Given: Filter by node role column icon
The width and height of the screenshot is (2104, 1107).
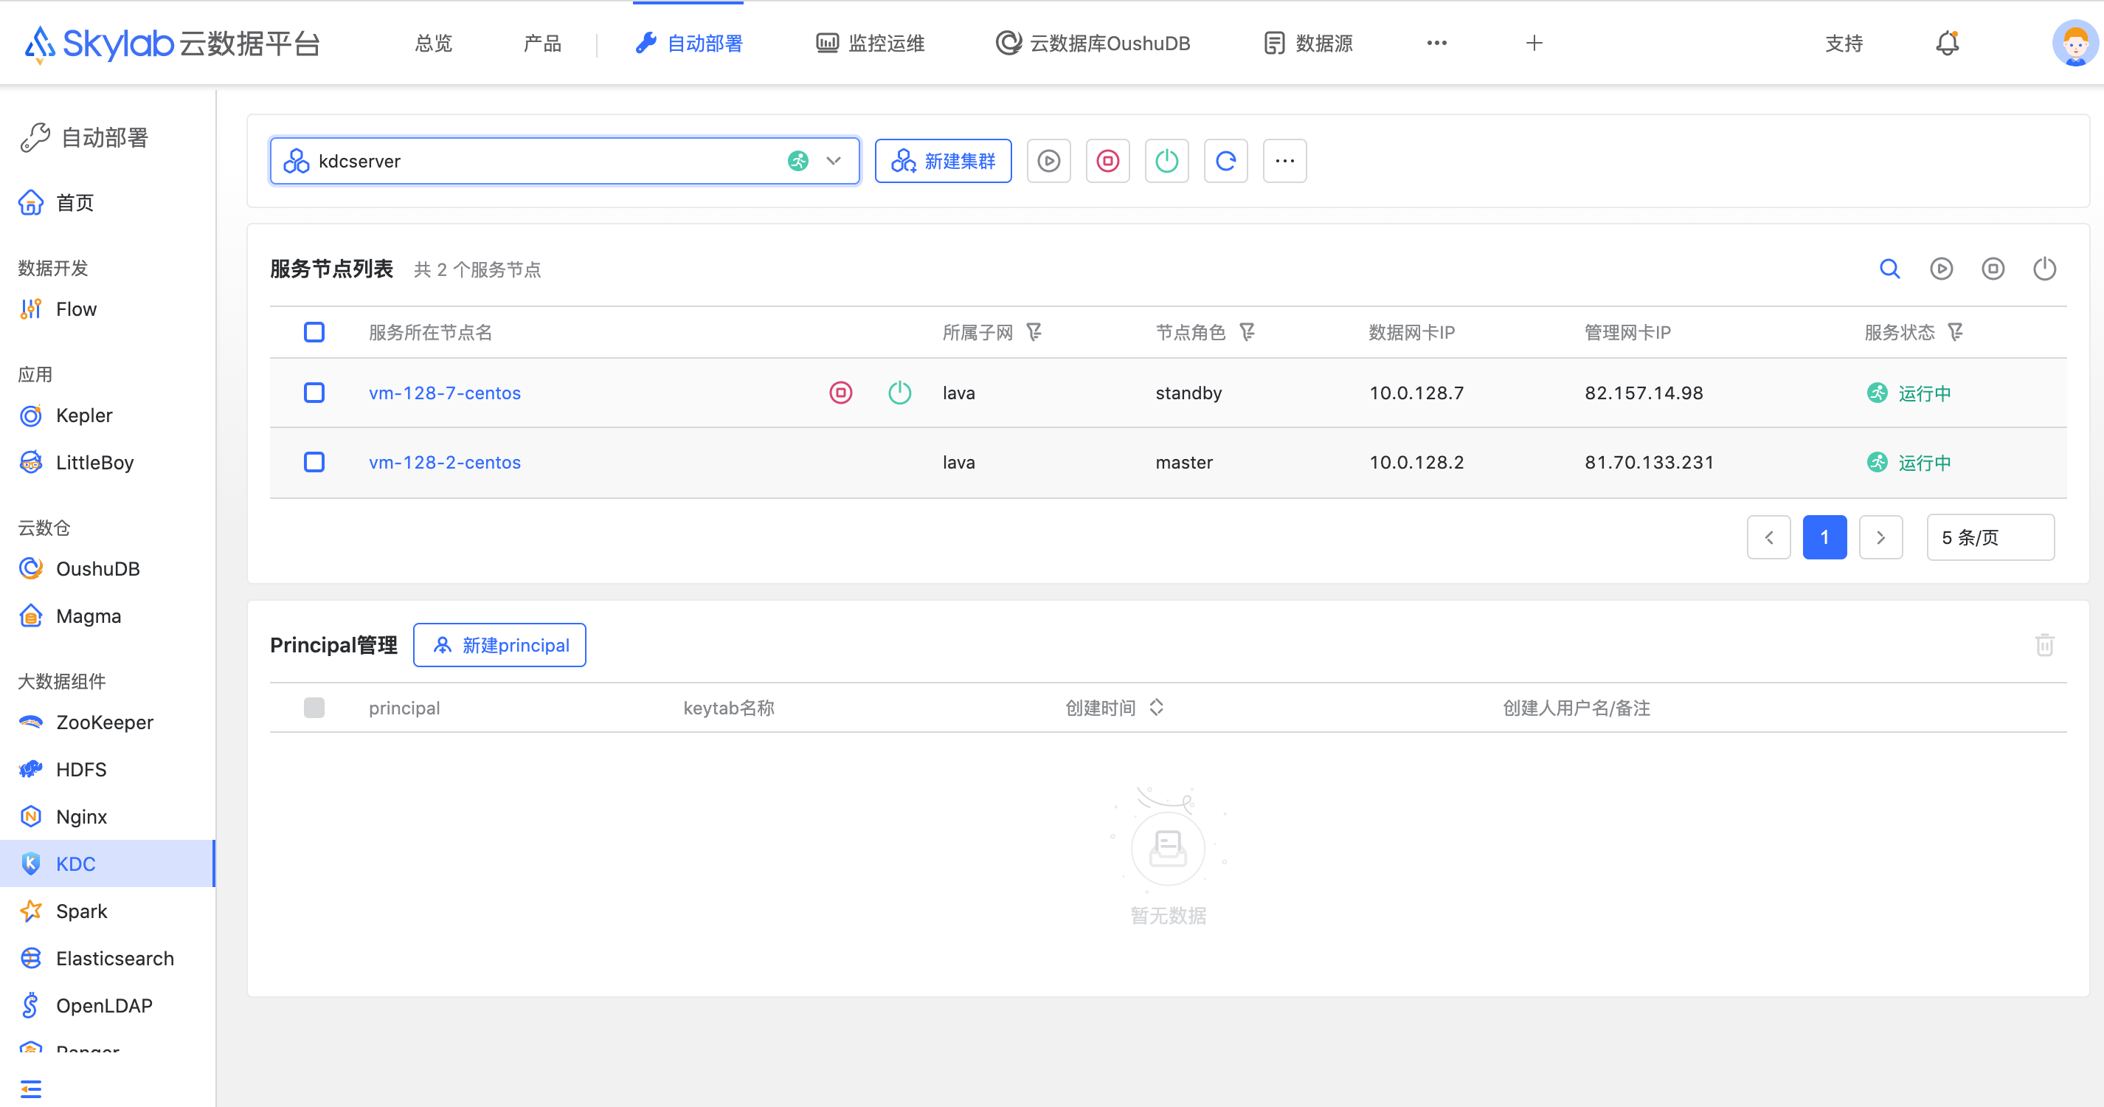Looking at the screenshot, I should (x=1247, y=333).
